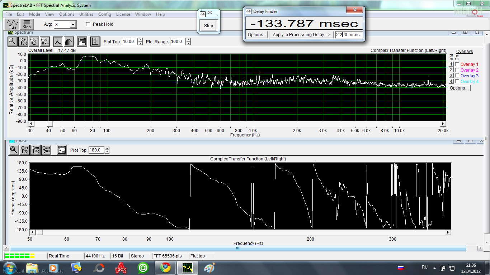
Task: Click the Phase frequency scrollbar thumb
Action: 39,232
